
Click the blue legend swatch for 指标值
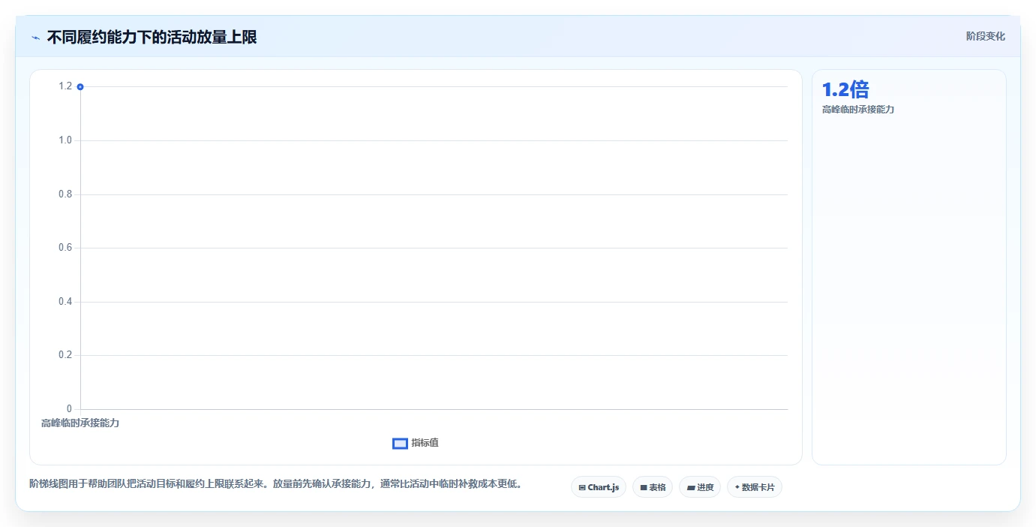click(x=400, y=444)
